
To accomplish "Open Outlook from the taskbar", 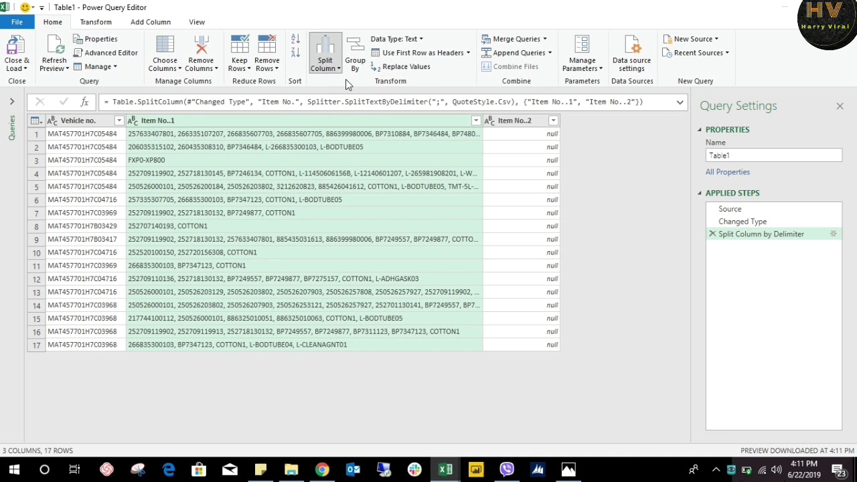I will click(353, 470).
